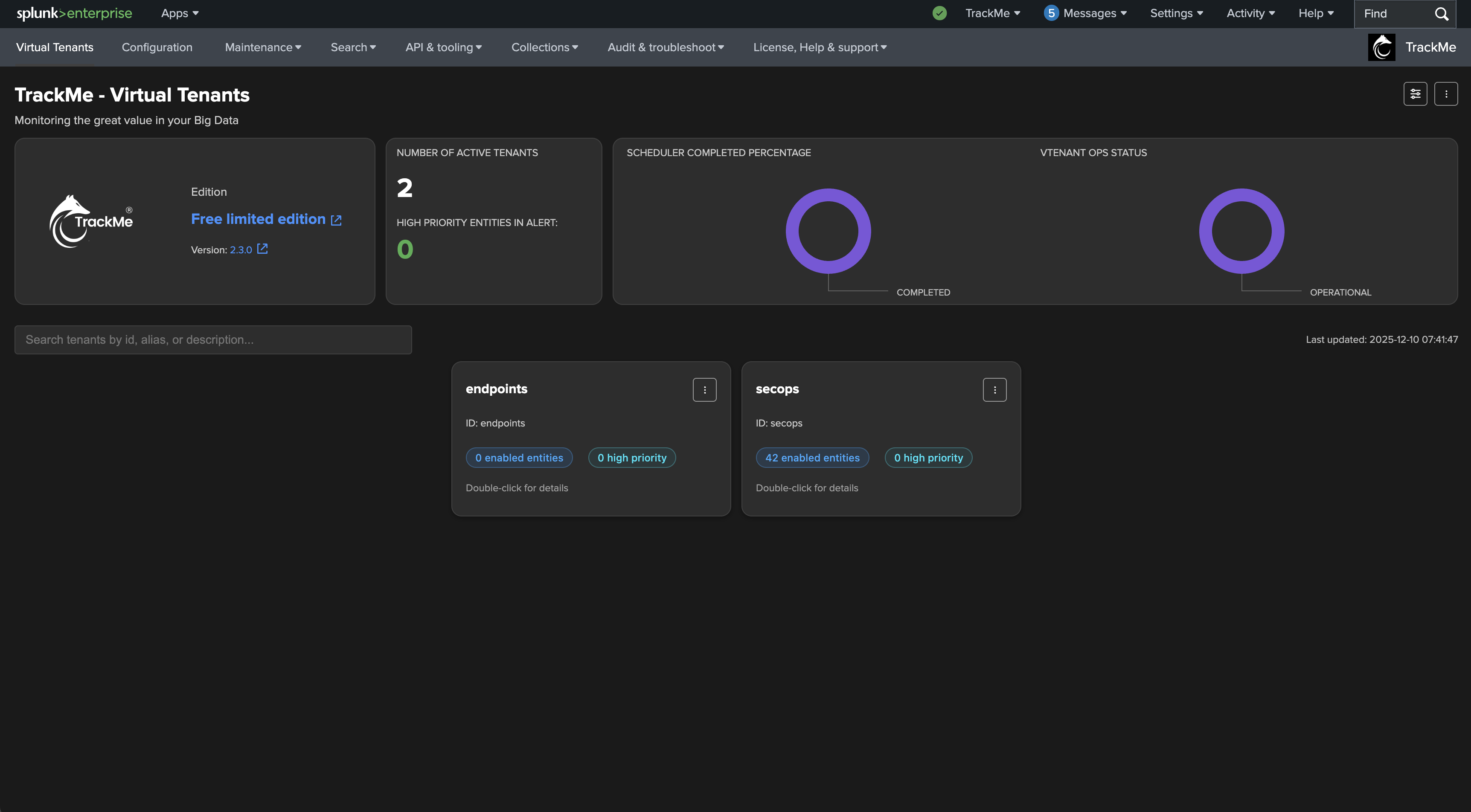1471x812 pixels.
Task: Open the Collections dropdown menu
Action: click(544, 47)
